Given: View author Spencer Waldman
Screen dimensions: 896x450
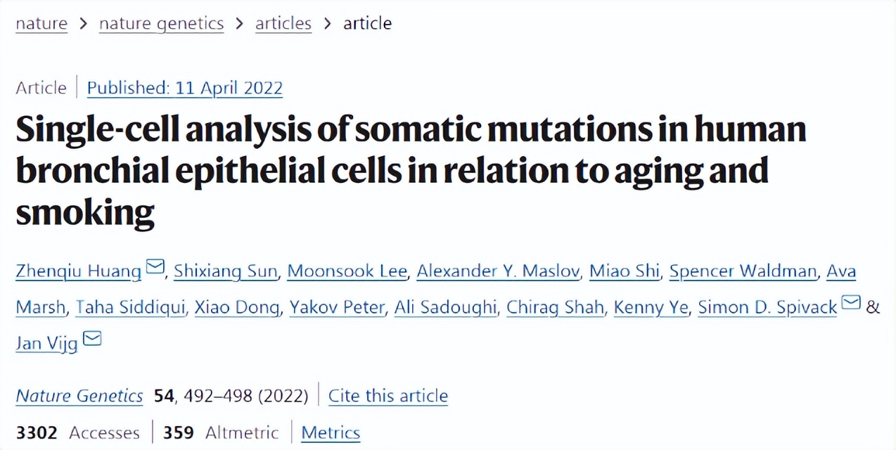Looking at the screenshot, I should click(x=743, y=271).
